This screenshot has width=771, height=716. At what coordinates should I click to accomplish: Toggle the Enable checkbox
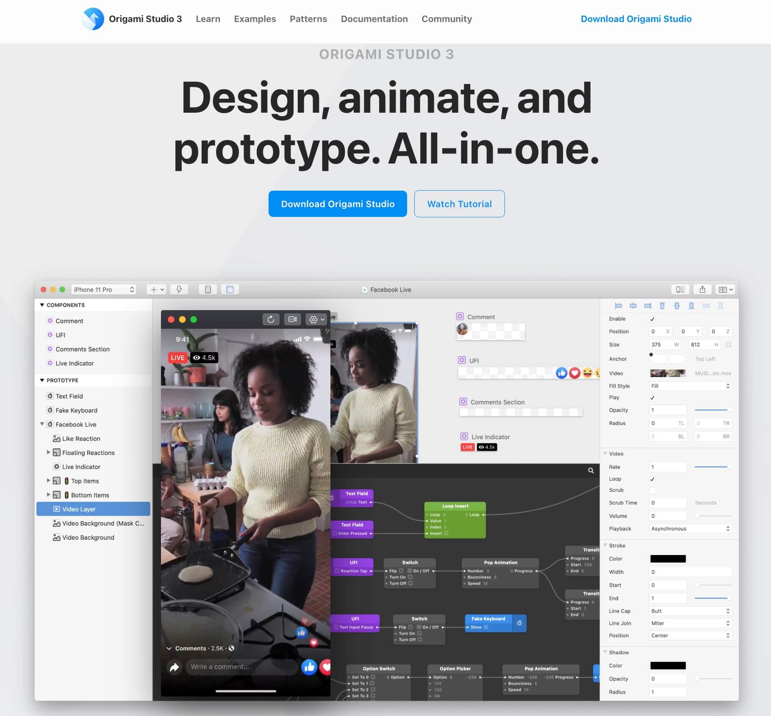[x=652, y=319]
